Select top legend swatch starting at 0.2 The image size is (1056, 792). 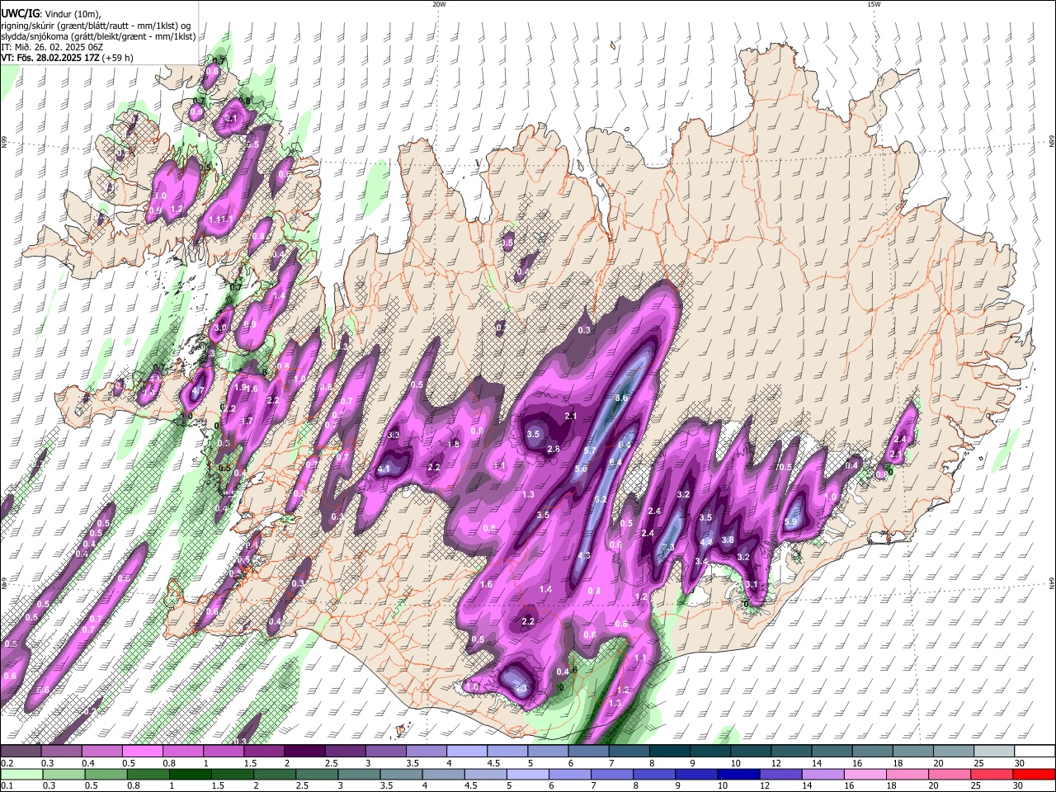point(21,752)
